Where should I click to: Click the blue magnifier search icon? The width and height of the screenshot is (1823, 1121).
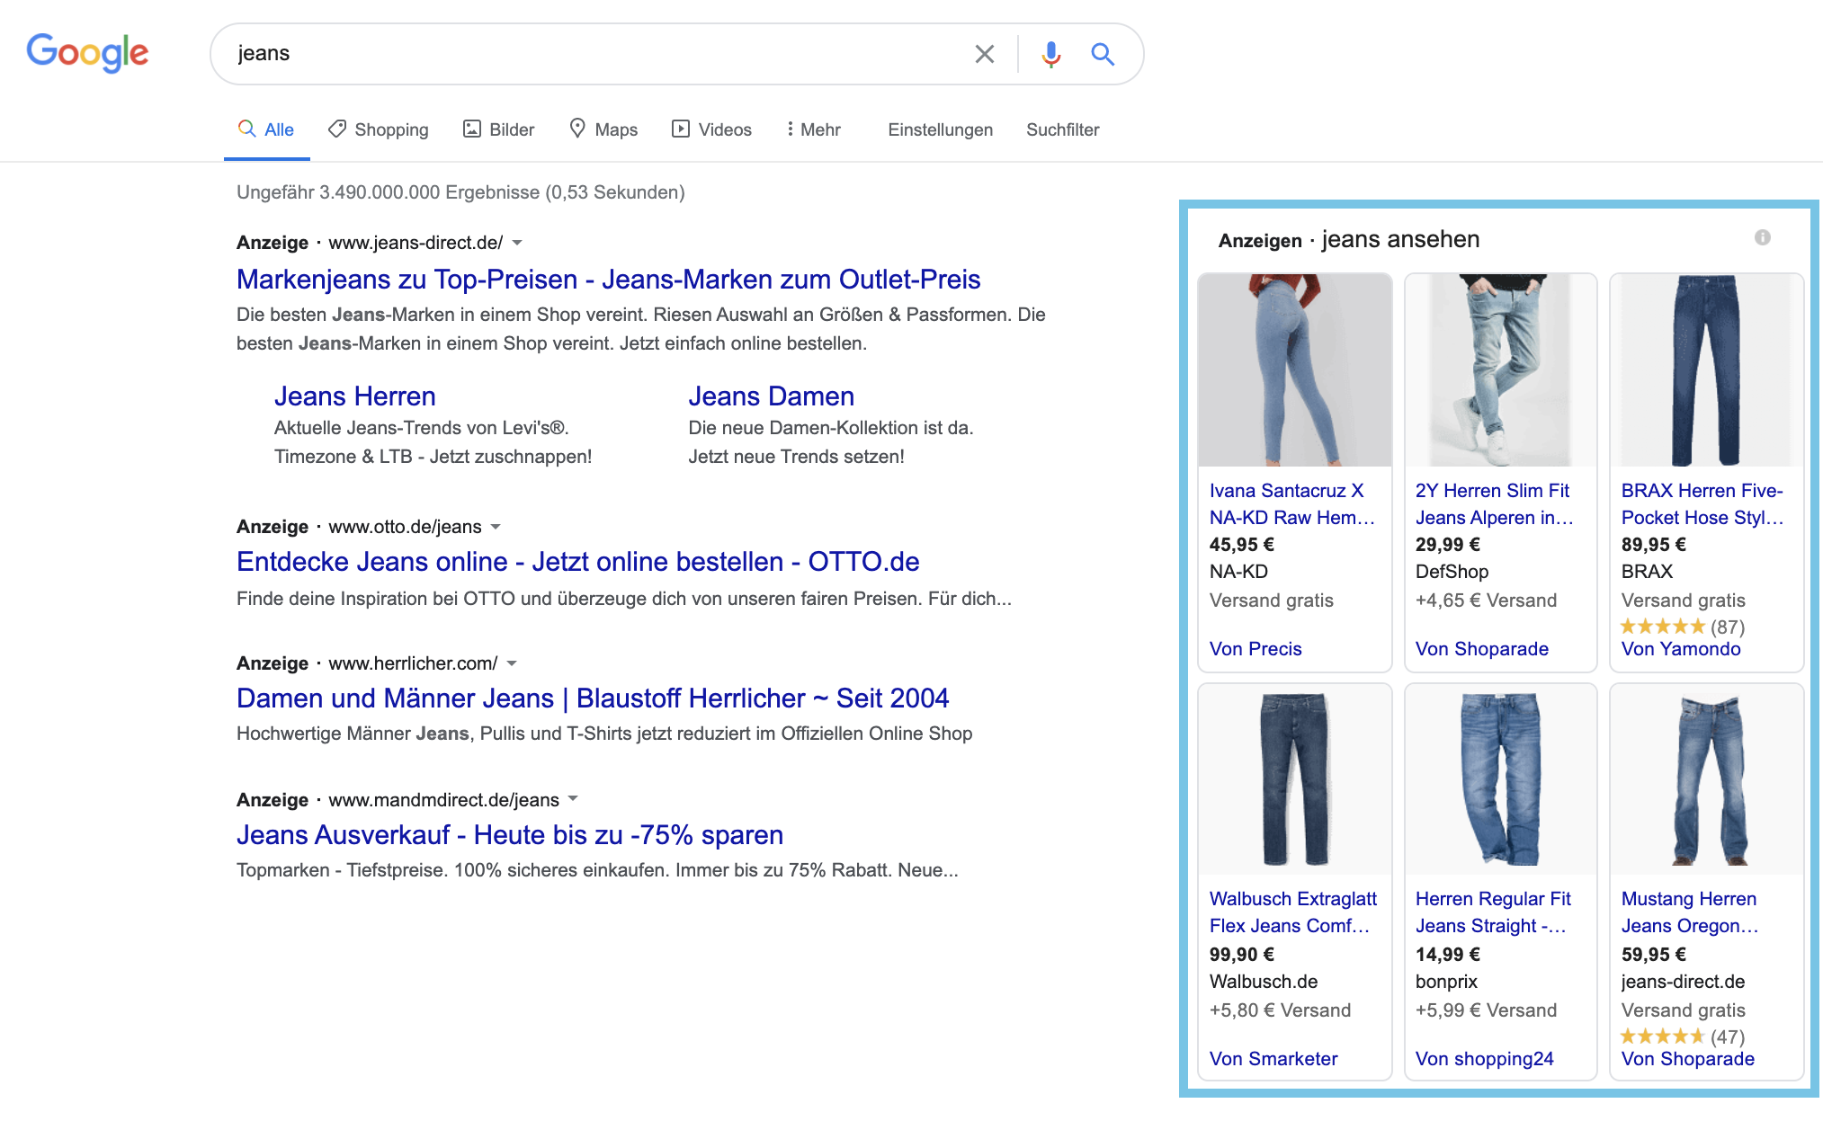[1103, 54]
